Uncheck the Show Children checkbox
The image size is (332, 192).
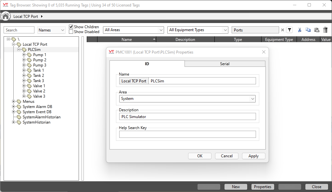coord(71,27)
